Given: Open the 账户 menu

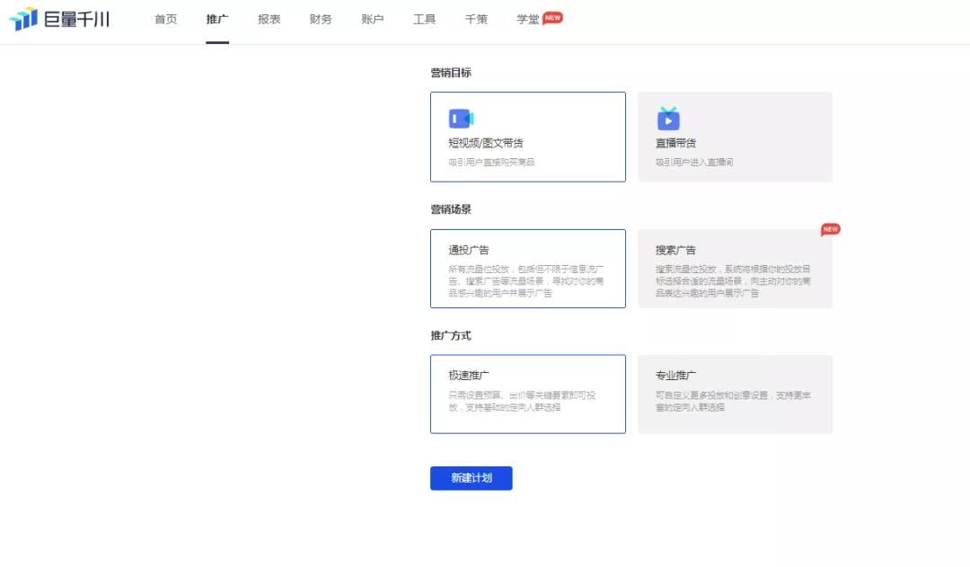Looking at the screenshot, I should pyautogui.click(x=373, y=20).
